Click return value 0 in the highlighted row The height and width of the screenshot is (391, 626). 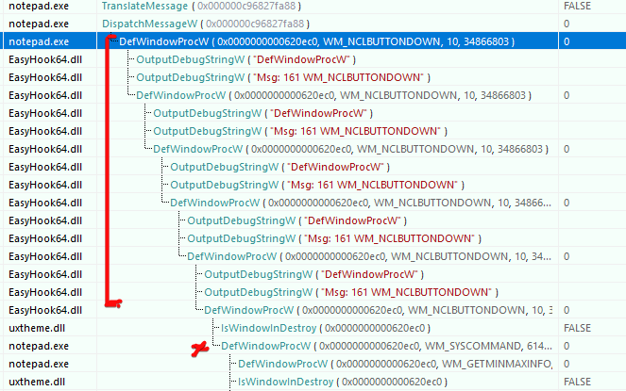[x=567, y=41]
